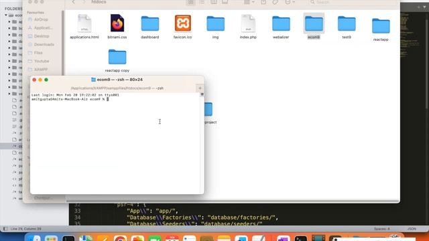Expand last subfolder in Sublime FOLDERS tree
The height and width of the screenshot is (241, 429).
tap(9, 94)
